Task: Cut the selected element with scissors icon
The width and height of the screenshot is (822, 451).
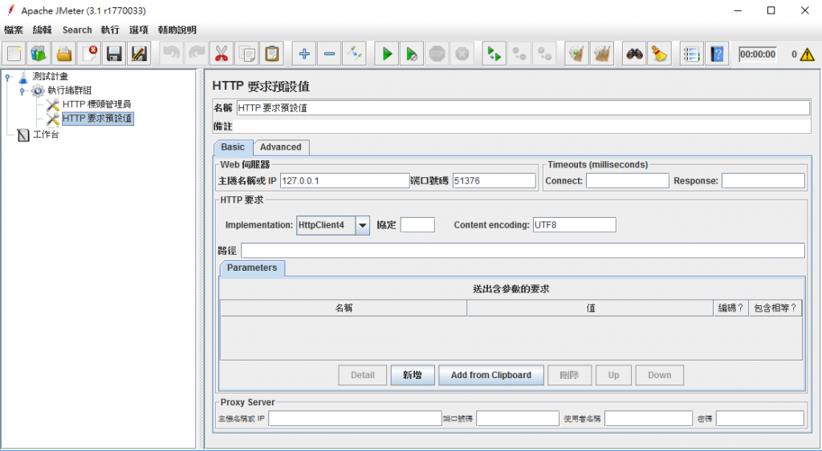Action: coord(222,54)
